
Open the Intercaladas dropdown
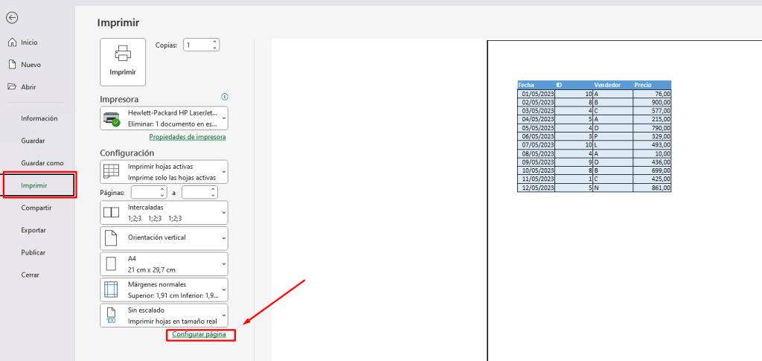tap(164, 212)
